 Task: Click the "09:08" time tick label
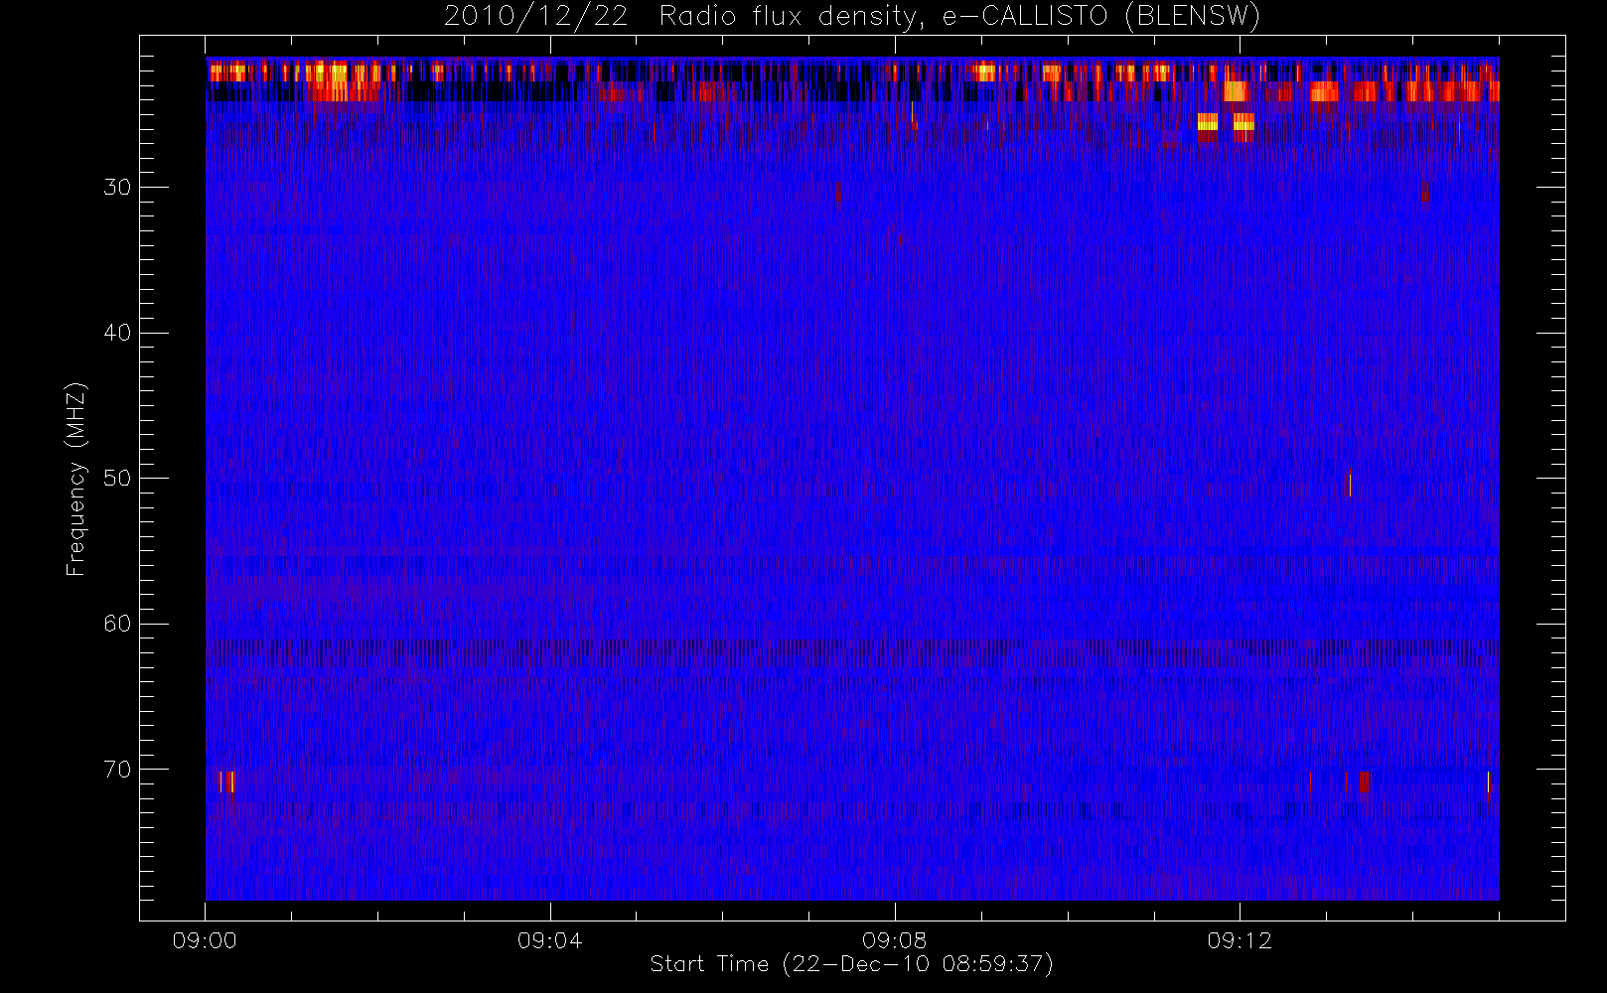[894, 940]
